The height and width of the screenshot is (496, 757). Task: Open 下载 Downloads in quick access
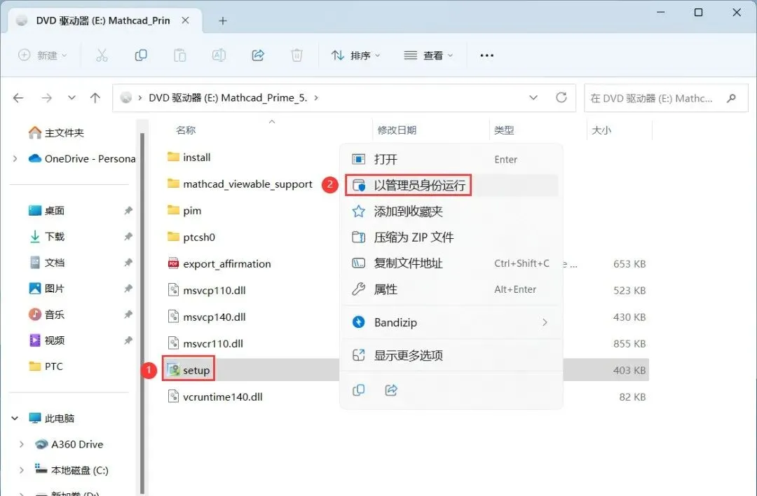click(47, 236)
